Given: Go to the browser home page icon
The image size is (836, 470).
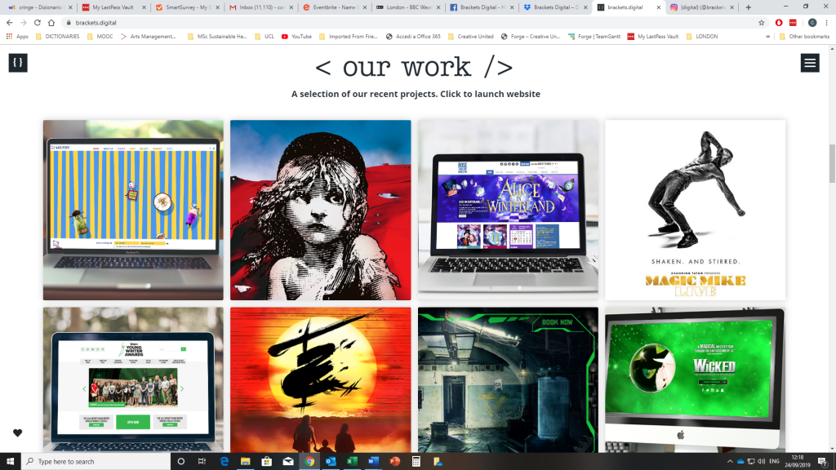Looking at the screenshot, I should [x=52, y=23].
